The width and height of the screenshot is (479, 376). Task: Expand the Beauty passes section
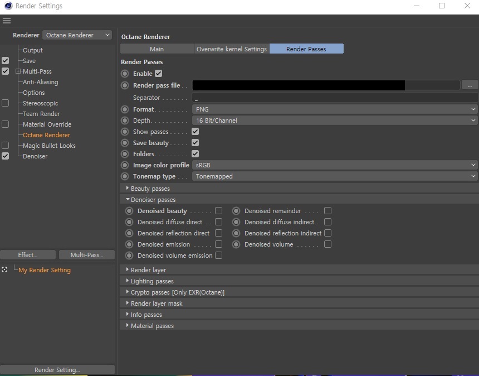[x=128, y=188]
